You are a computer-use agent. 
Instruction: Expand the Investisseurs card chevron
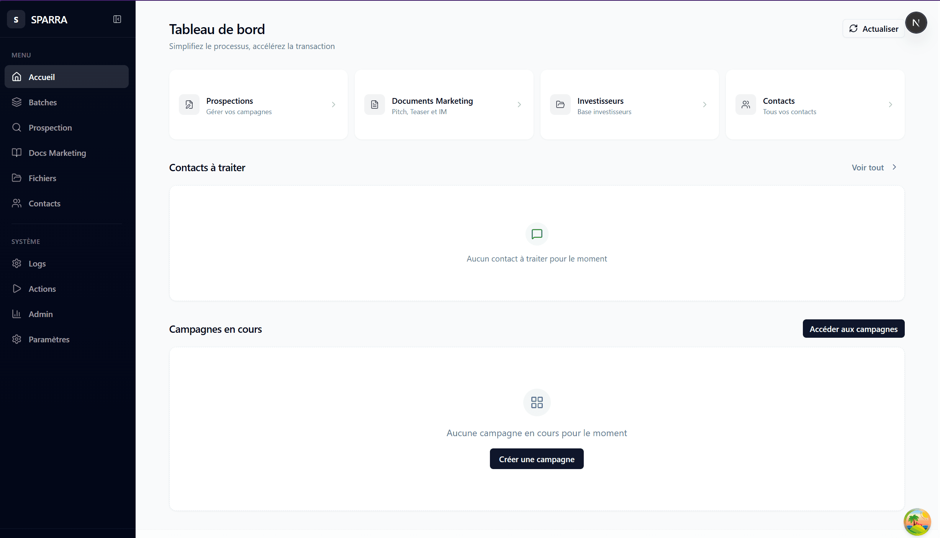704,105
